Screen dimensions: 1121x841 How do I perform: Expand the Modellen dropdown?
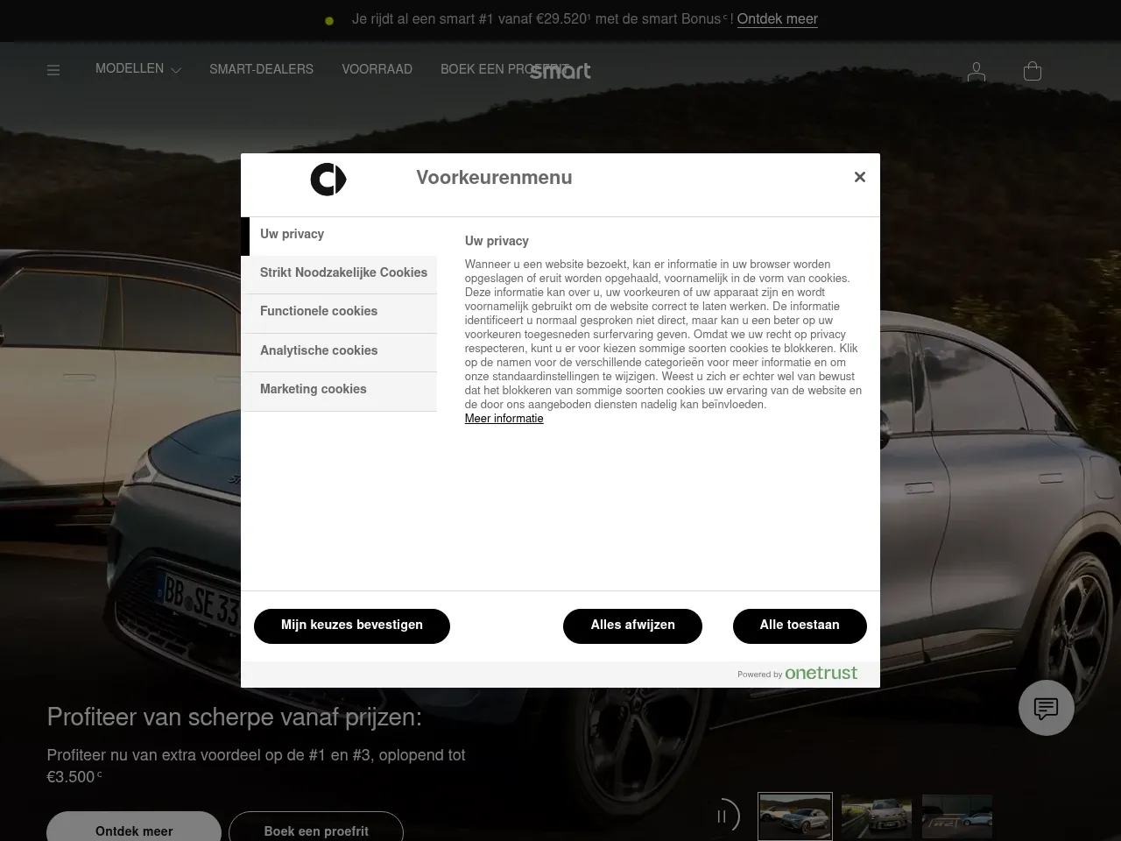(x=138, y=69)
